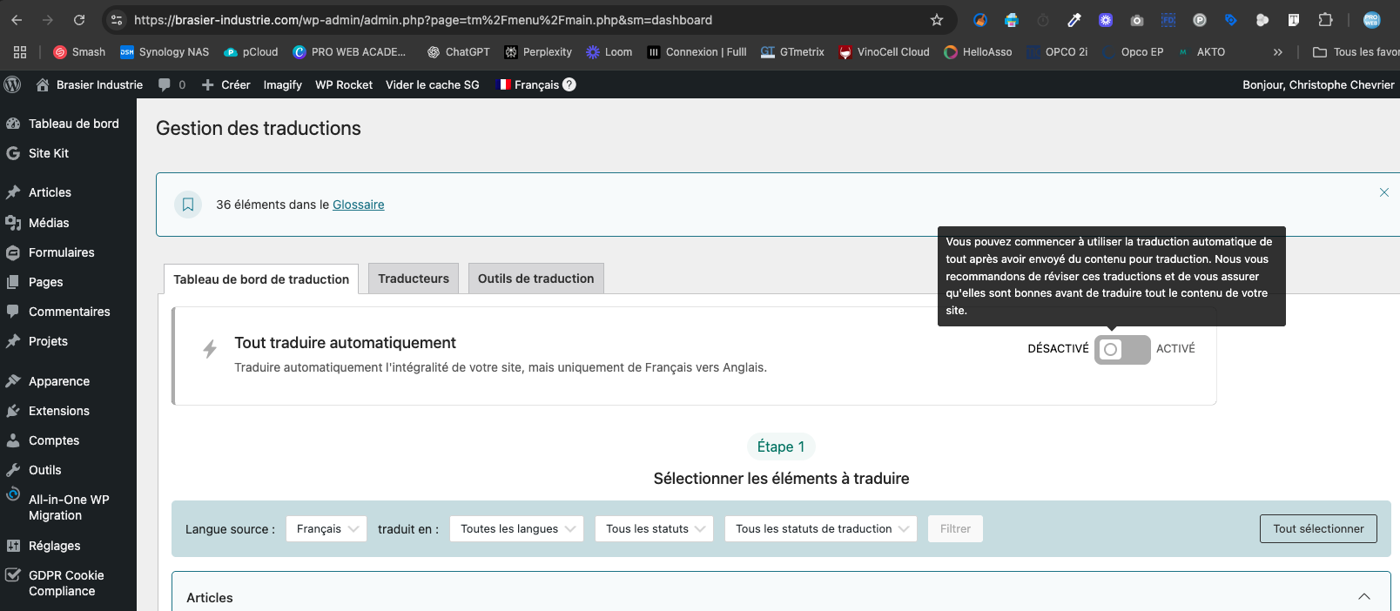1400x611 pixels.
Task: Click the glossary bookmark icon in notice
Action: (x=188, y=205)
